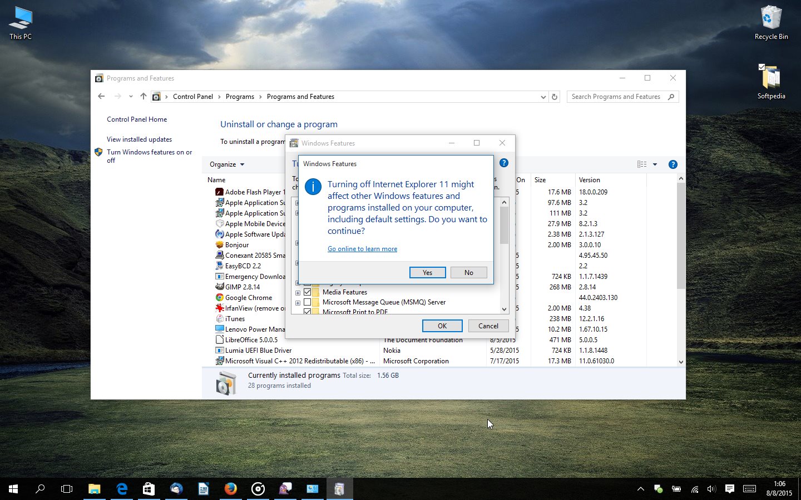Select the IrfanView program icon
The image size is (801, 500).
tap(219, 308)
